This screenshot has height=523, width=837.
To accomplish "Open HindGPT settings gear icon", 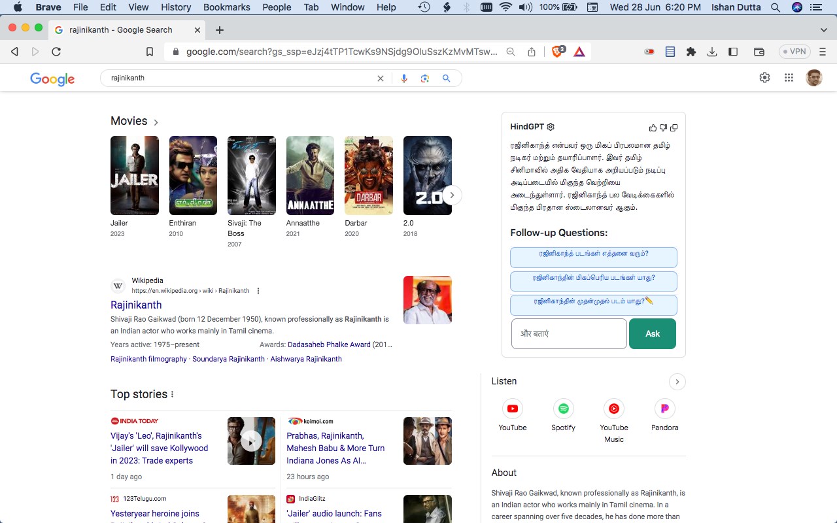I will click(x=551, y=127).
